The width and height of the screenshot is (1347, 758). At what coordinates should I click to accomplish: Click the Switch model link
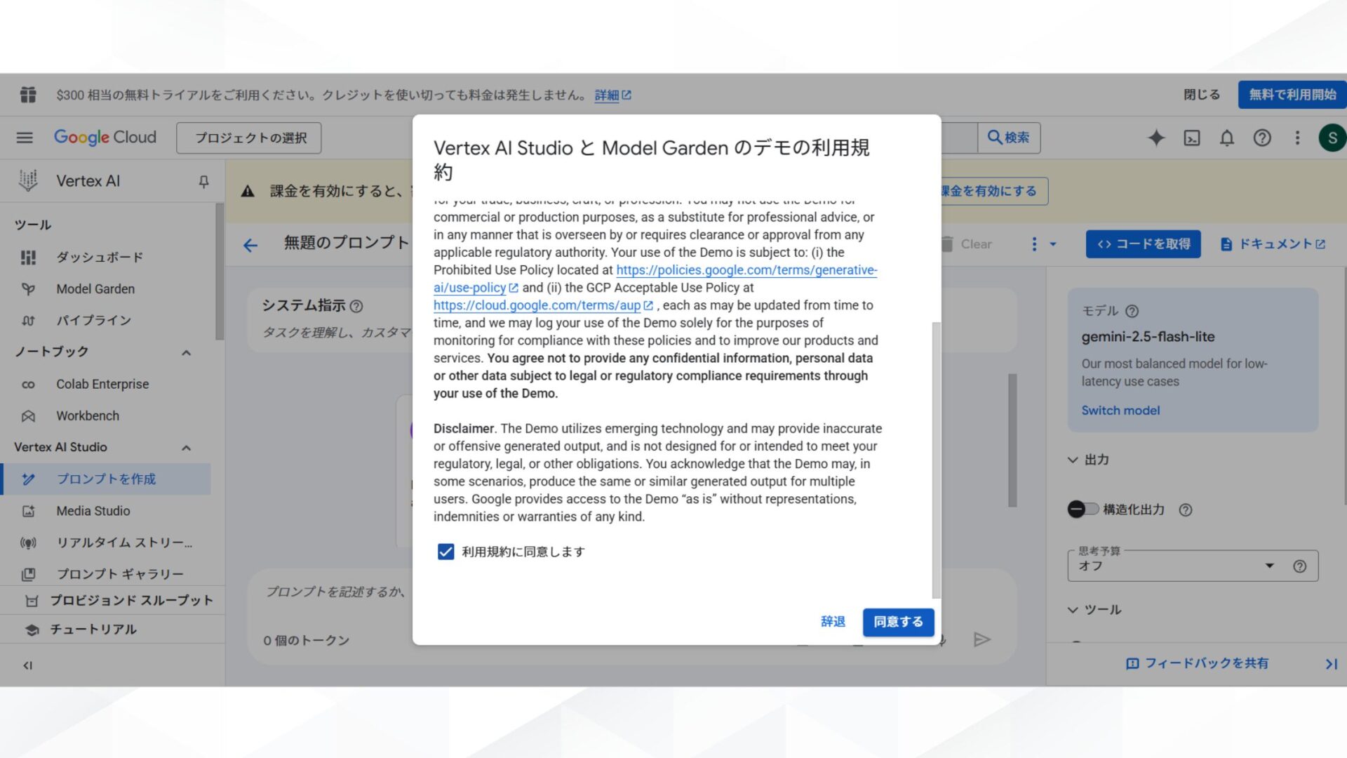click(1120, 410)
